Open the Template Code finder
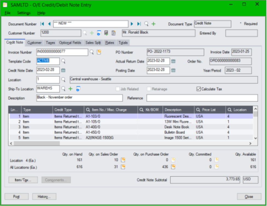The image size is (267, 206). point(63,61)
